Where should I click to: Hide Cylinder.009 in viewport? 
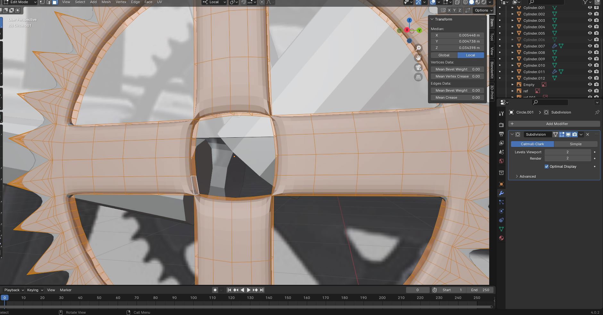590,59
